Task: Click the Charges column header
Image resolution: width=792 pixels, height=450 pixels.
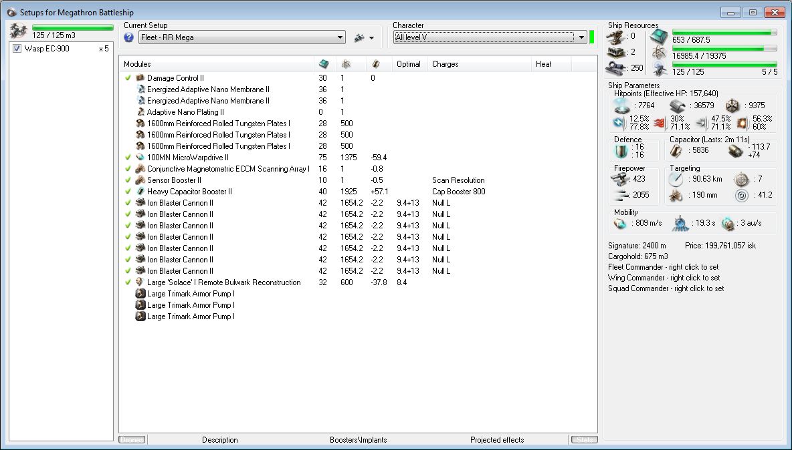Action: pyautogui.click(x=445, y=64)
